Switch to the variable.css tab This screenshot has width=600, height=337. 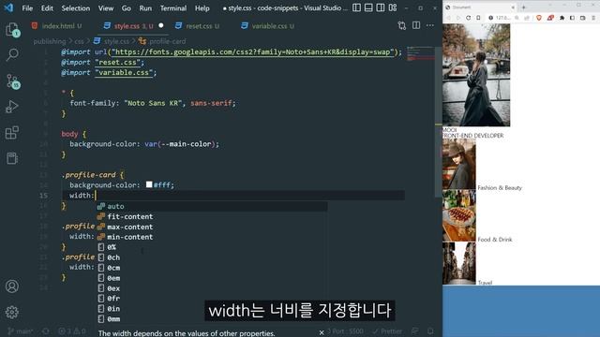click(x=268, y=26)
